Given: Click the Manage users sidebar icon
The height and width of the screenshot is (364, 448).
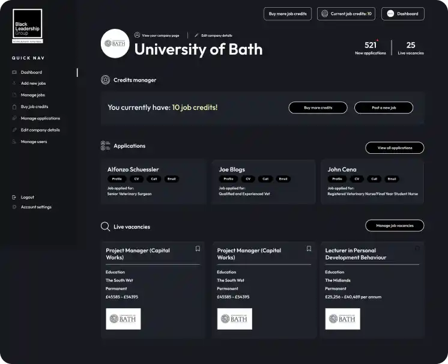Looking at the screenshot, I should point(14,141).
